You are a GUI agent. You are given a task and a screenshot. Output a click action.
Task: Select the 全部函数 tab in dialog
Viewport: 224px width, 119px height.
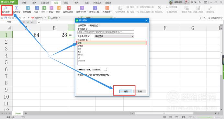(x=82, y=26)
